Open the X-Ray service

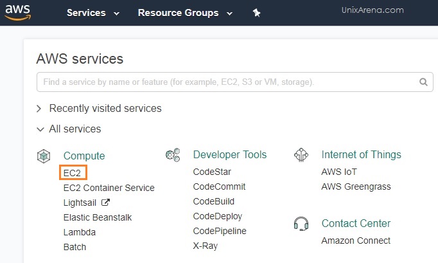coord(206,246)
